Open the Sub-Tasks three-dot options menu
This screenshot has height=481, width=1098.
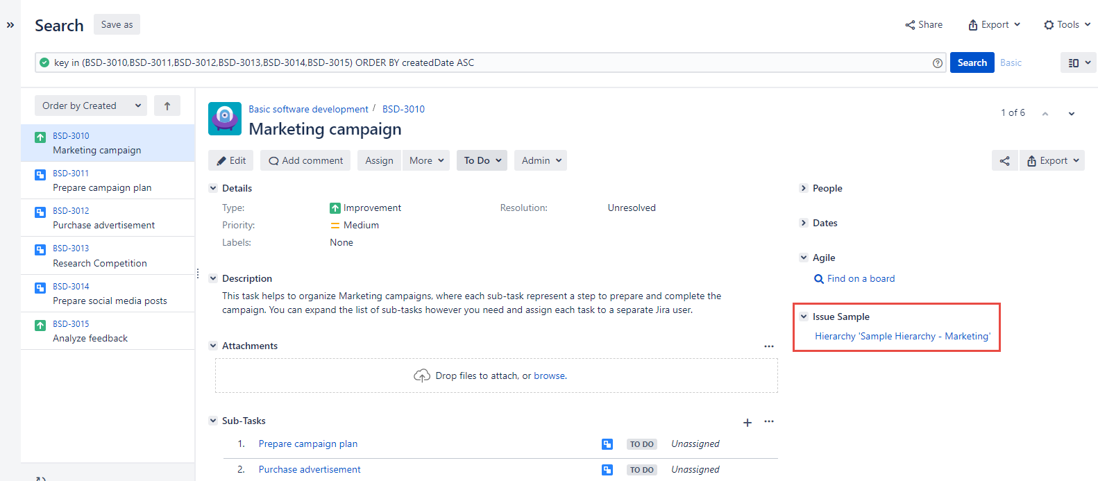pyautogui.click(x=769, y=421)
